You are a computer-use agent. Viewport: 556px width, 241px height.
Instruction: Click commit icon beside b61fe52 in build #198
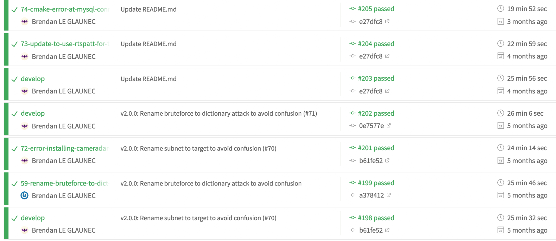point(353,230)
